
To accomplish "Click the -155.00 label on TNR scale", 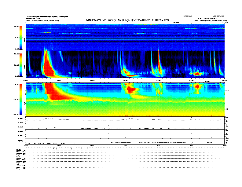I will coord(16,115).
